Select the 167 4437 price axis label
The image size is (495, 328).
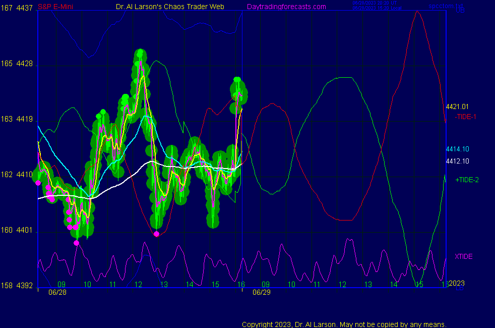click(17, 8)
